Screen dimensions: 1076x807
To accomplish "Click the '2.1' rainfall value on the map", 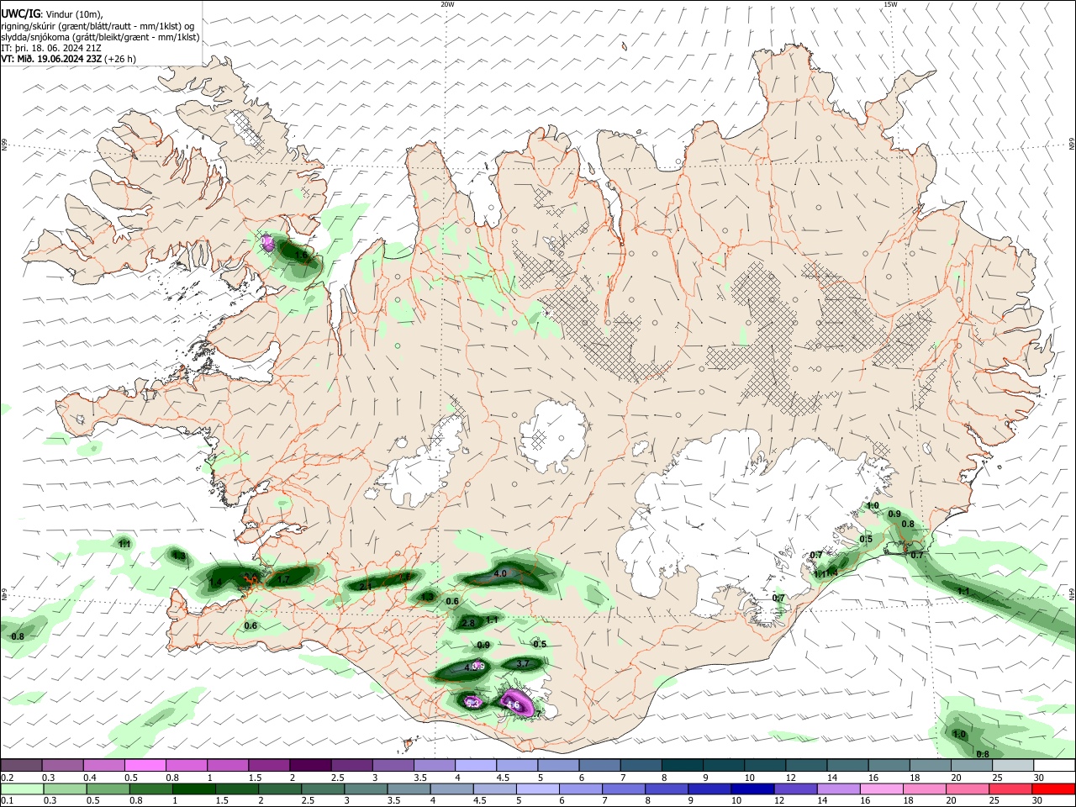I will (x=366, y=586).
